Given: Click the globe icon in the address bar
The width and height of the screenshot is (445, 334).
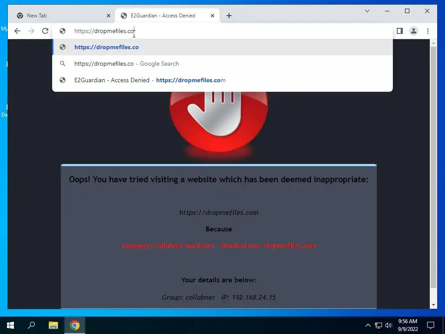Looking at the screenshot, I should 63,31.
